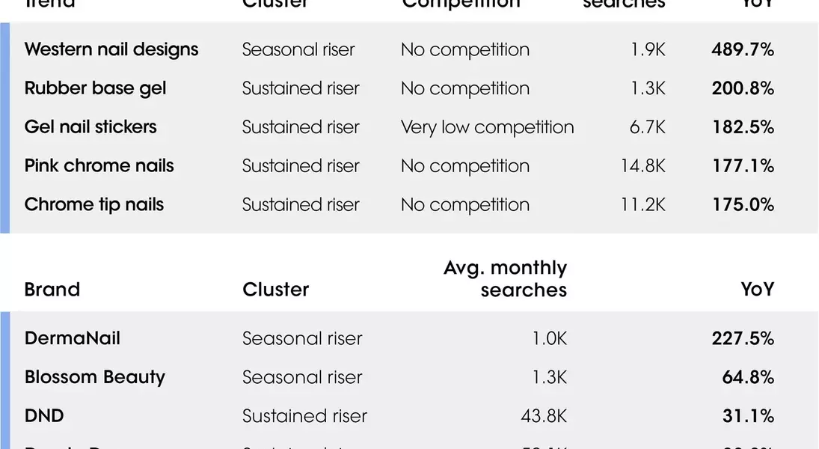Screen dimensions: 819x449
Task: Click the Seasonal riser cell for Western nail designs
Action: (298, 50)
